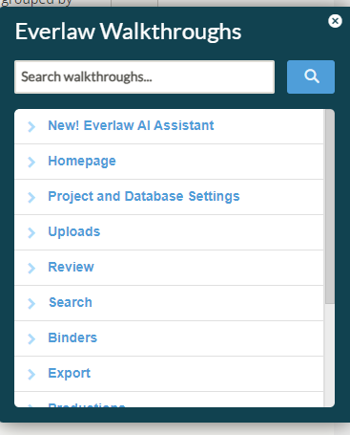Expand the Review chevron arrow
350x435 pixels.
(31, 268)
